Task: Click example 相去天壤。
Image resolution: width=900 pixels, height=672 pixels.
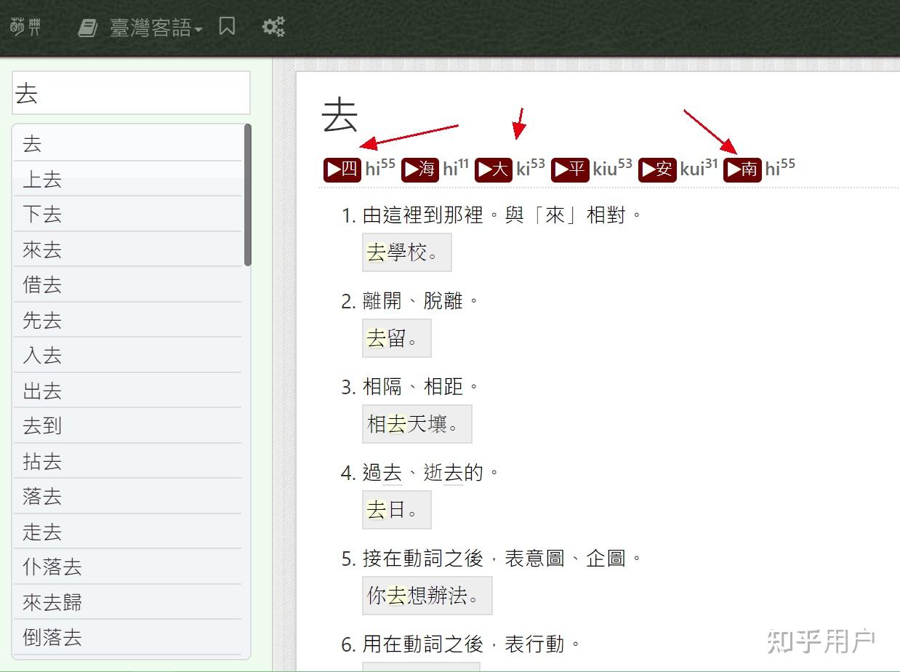Action: tap(417, 424)
